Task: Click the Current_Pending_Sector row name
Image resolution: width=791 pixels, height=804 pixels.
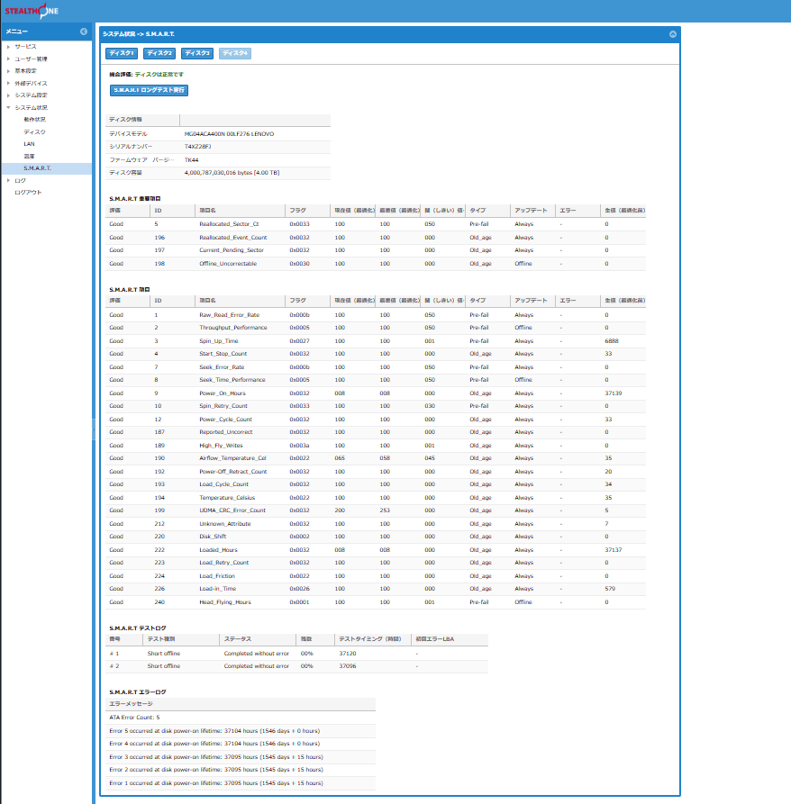Action: click(232, 250)
